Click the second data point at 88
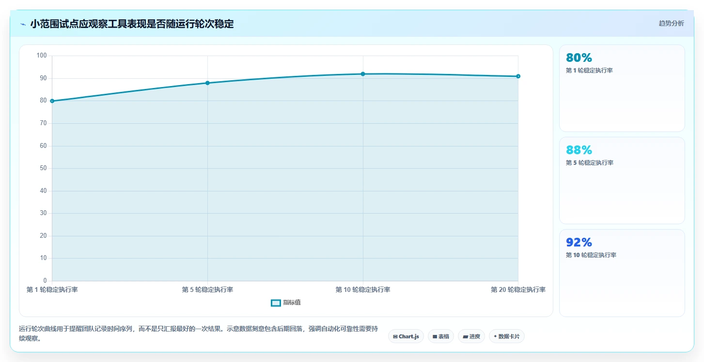704x362 pixels. pos(207,83)
